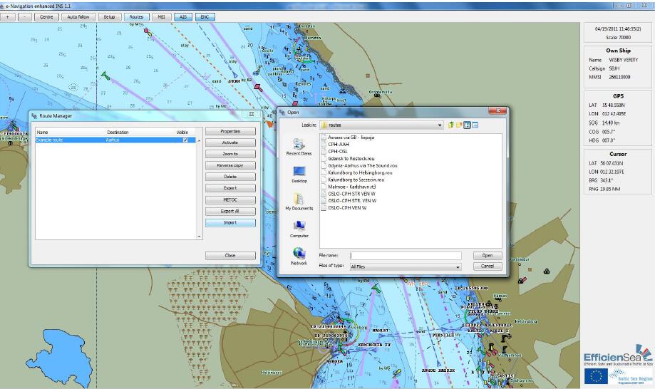Close Route Manager via title bar X
Image resolution: width=655 pixels, height=389 pixels.
pyautogui.click(x=252, y=114)
